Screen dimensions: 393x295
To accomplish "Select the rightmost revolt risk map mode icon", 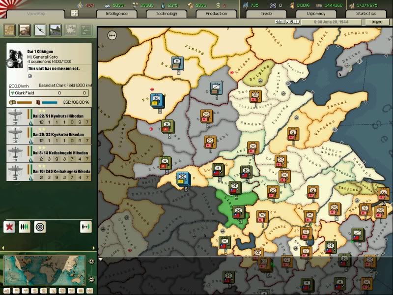I will coord(89,291).
